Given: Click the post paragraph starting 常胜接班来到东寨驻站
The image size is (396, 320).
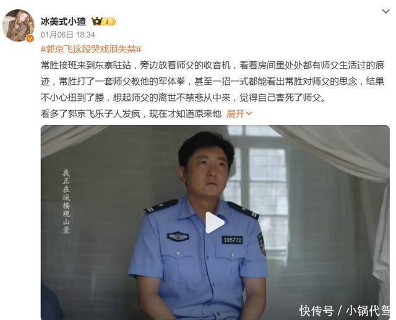Looking at the screenshot, I should [212, 82].
